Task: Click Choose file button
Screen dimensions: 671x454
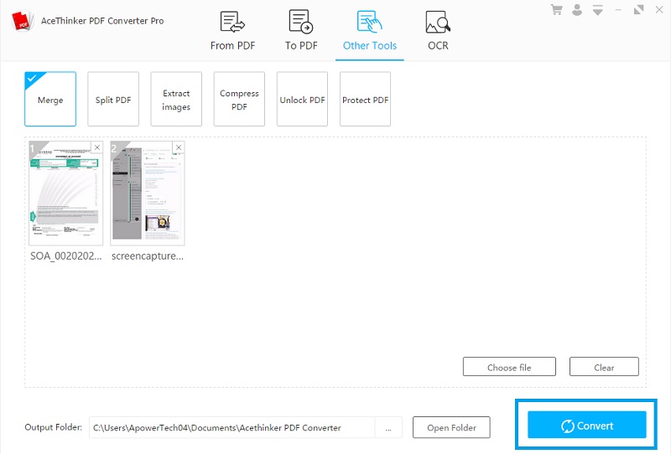Action: point(509,367)
